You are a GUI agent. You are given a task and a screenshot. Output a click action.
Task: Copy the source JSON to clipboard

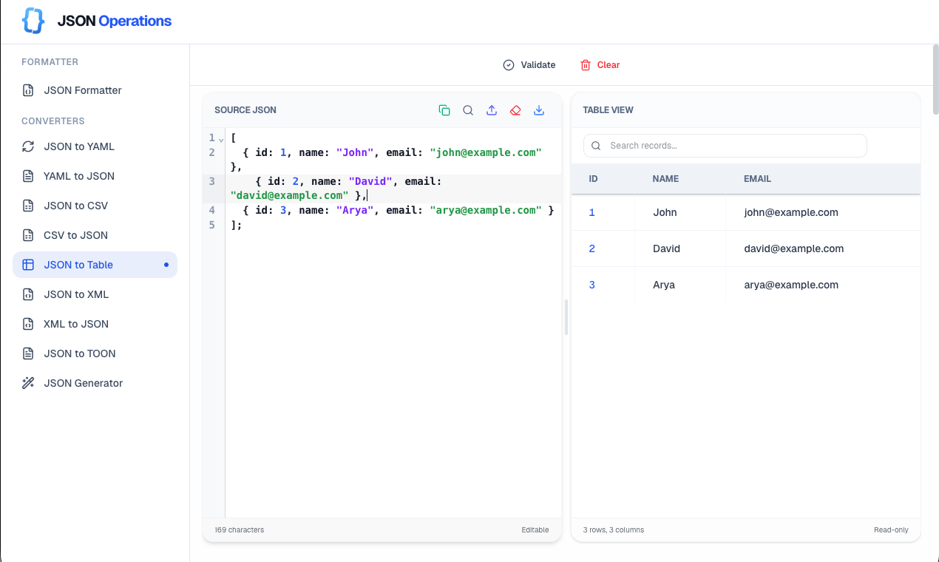click(x=444, y=109)
